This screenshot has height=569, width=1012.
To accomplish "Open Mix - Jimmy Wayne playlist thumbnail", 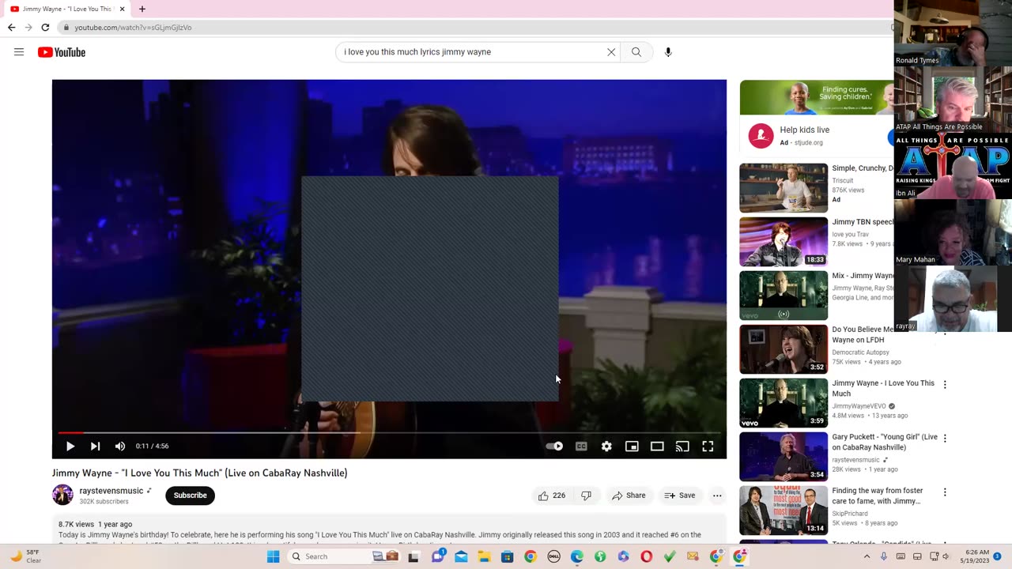I will pos(784,296).
